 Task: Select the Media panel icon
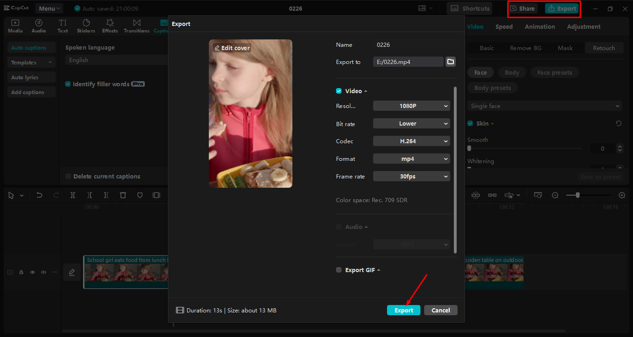15,25
